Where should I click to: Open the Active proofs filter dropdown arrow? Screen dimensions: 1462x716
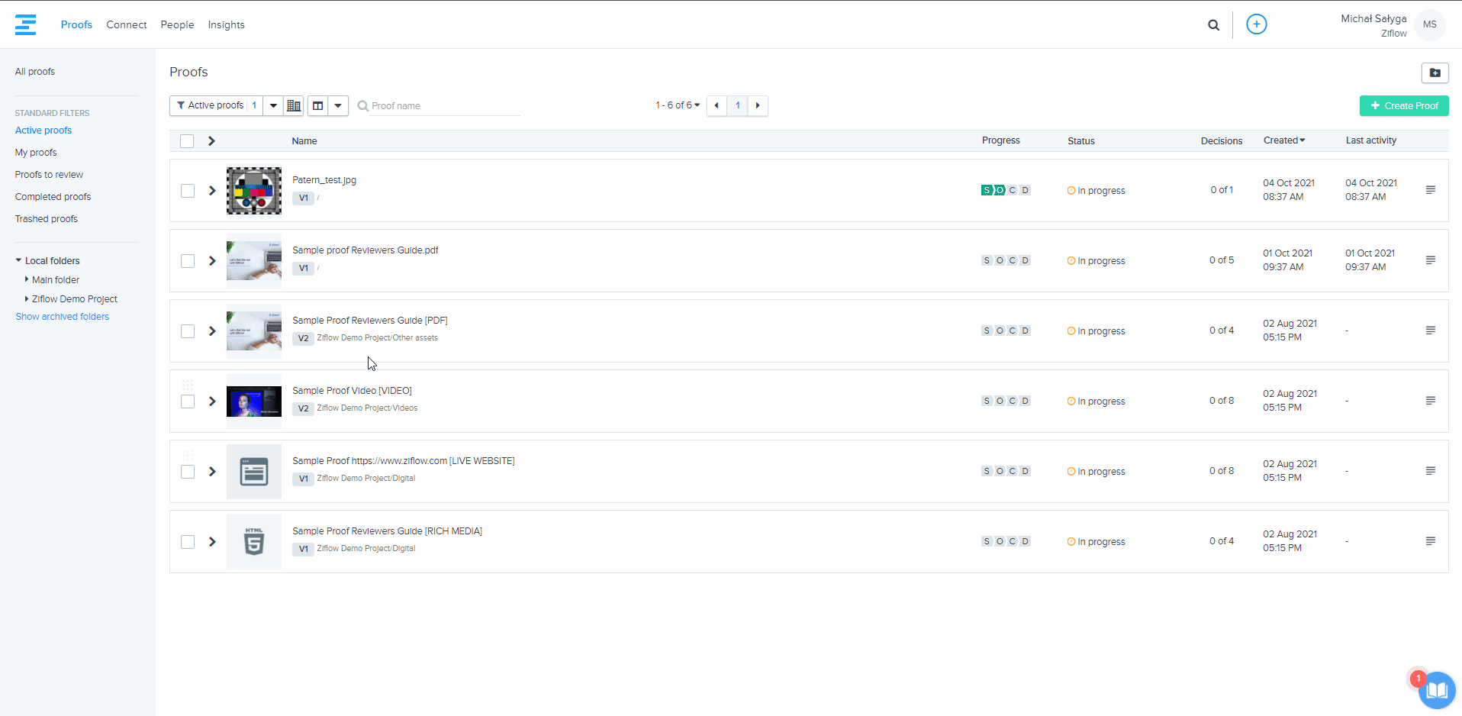point(273,105)
